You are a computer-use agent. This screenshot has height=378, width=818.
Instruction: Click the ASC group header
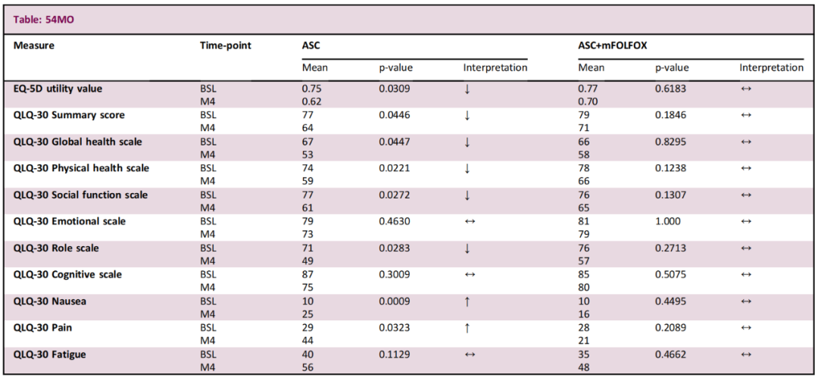[311, 45]
